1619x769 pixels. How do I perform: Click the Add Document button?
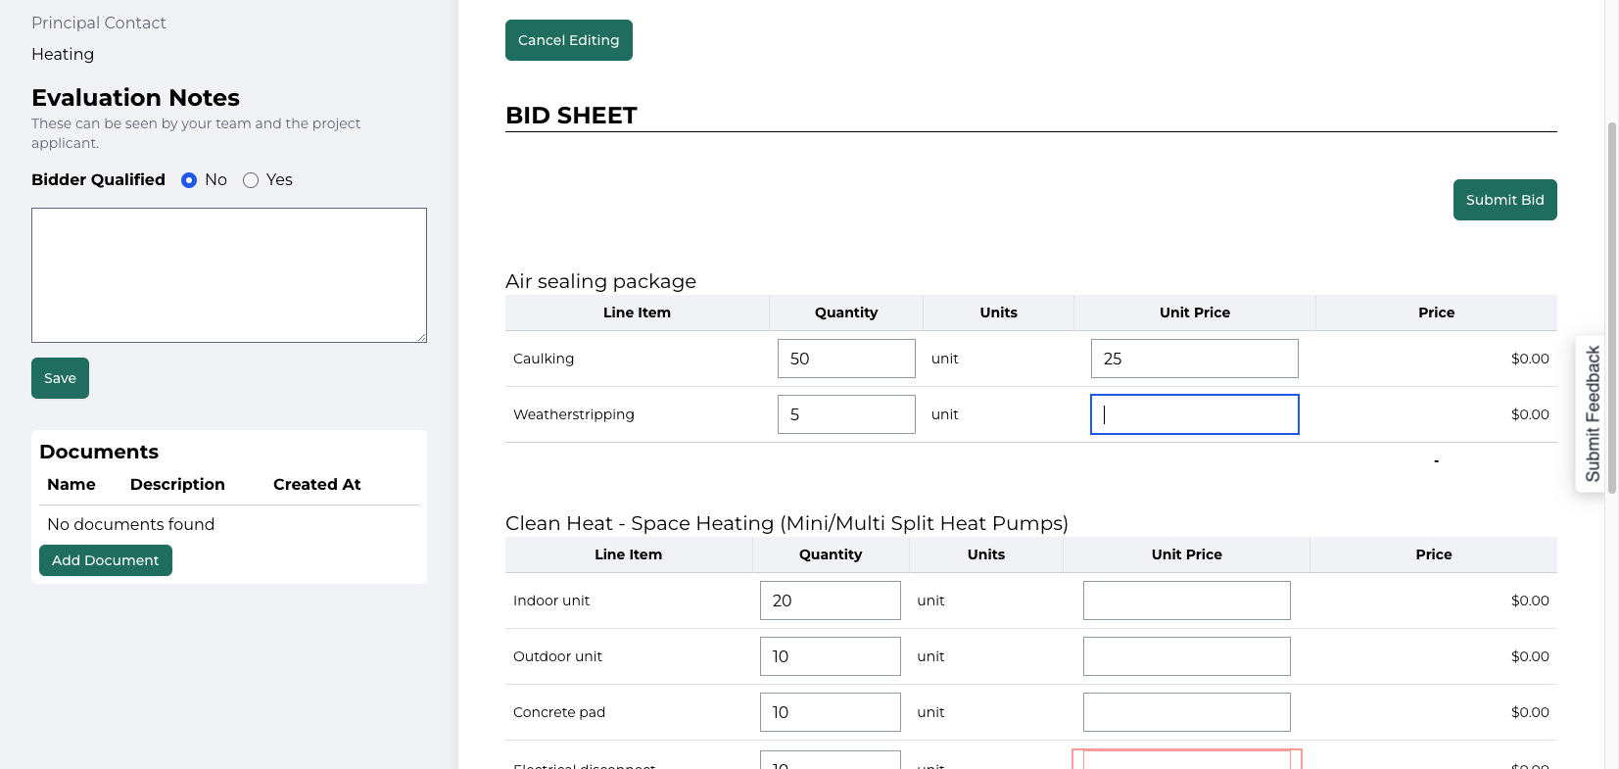[x=106, y=560]
